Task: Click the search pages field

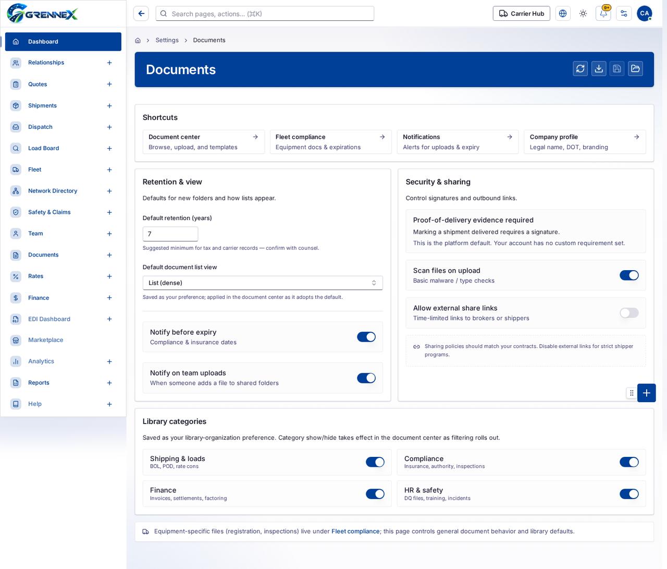Action: point(265,14)
